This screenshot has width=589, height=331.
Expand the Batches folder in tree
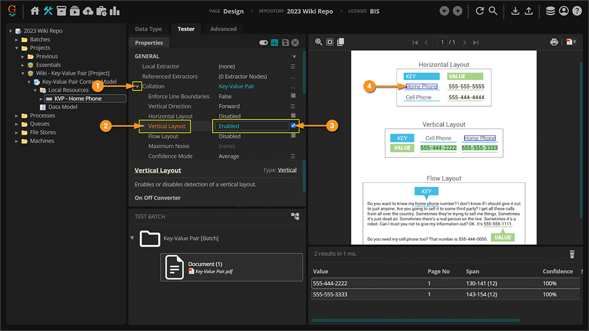click(x=17, y=39)
